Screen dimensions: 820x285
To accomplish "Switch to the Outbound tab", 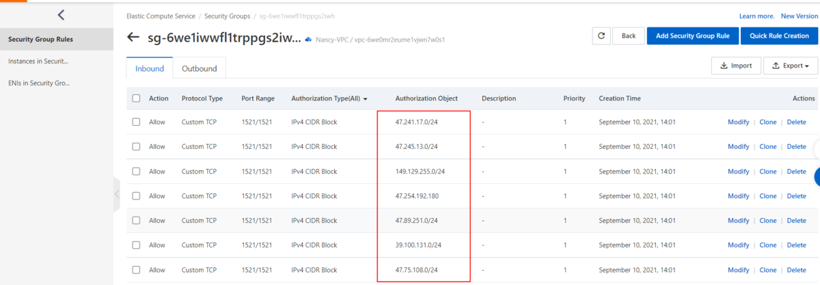I will 199,68.
